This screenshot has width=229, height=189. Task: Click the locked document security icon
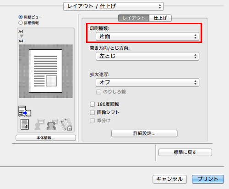[66, 124]
